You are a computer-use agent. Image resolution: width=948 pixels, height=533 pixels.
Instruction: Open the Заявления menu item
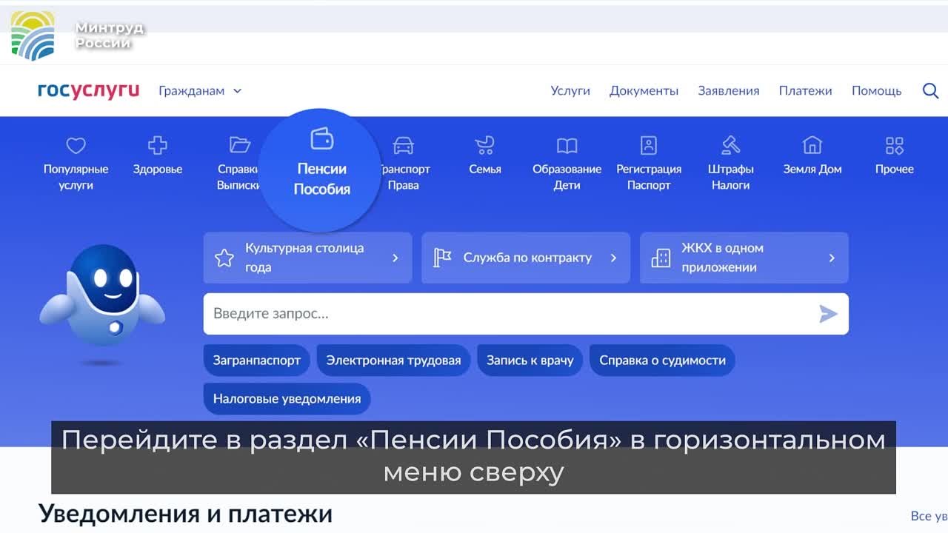click(x=729, y=90)
